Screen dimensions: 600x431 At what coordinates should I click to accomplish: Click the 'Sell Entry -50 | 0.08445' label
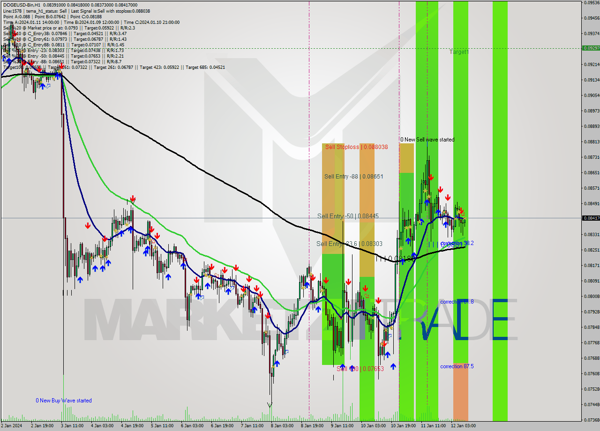pos(348,216)
